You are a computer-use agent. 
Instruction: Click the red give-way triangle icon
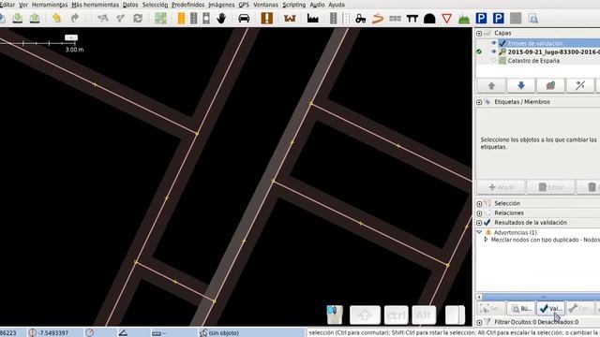pos(446,19)
